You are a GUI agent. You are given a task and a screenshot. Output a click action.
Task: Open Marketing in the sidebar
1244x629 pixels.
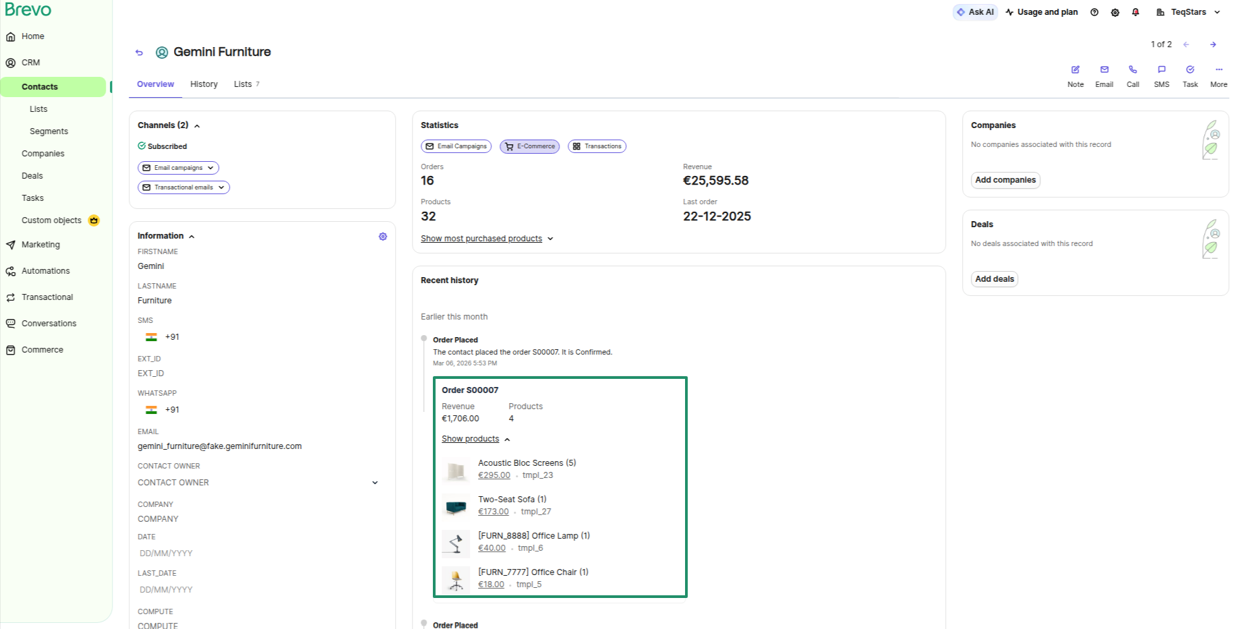[x=40, y=245]
